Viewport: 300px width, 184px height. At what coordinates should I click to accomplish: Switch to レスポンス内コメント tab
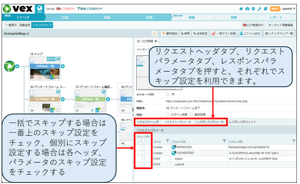(x=242, y=122)
